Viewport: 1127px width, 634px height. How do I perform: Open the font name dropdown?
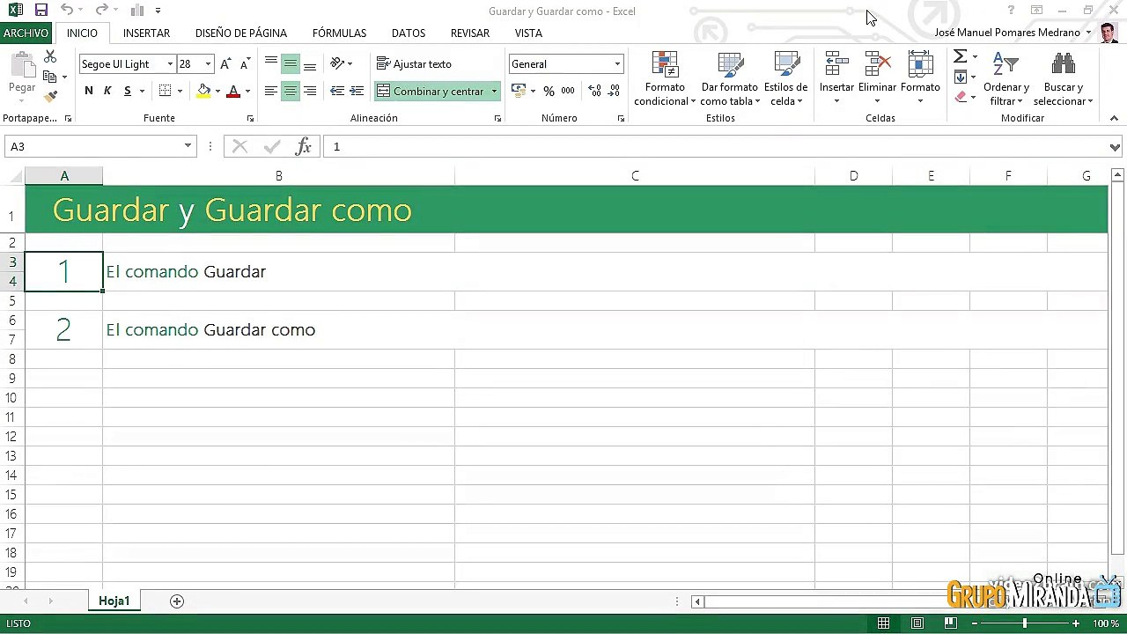click(x=170, y=63)
